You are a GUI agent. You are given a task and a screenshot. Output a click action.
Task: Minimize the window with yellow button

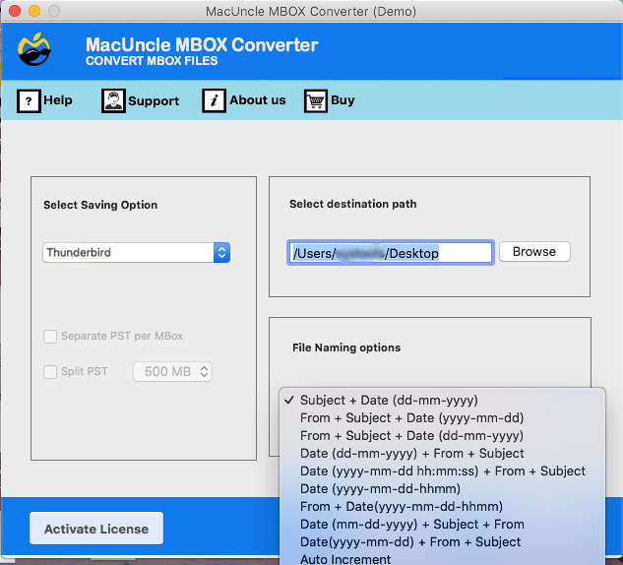coord(34,11)
